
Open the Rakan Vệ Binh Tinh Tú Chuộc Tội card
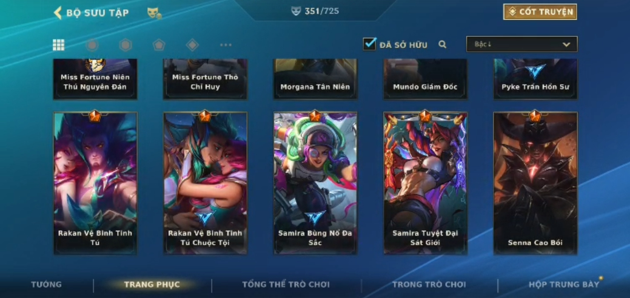tap(205, 183)
